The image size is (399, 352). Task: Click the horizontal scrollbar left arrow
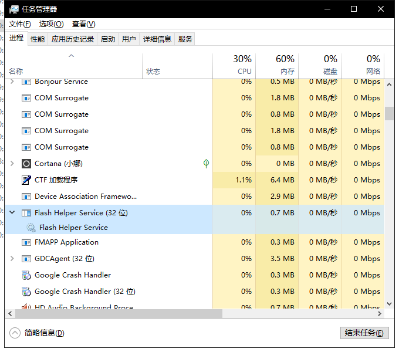[10, 314]
